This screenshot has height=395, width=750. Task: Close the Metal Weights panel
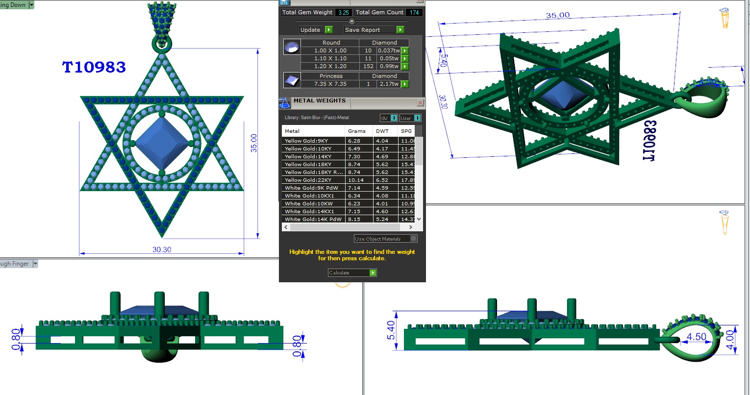(x=420, y=103)
